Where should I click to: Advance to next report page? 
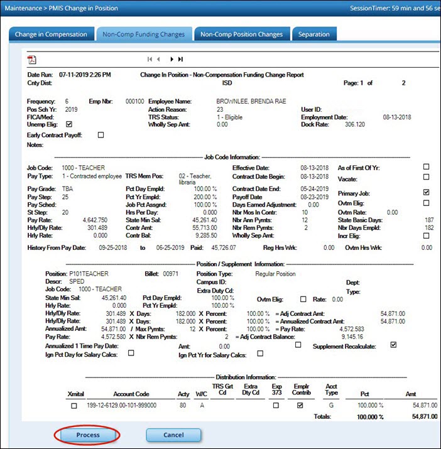(171, 59)
